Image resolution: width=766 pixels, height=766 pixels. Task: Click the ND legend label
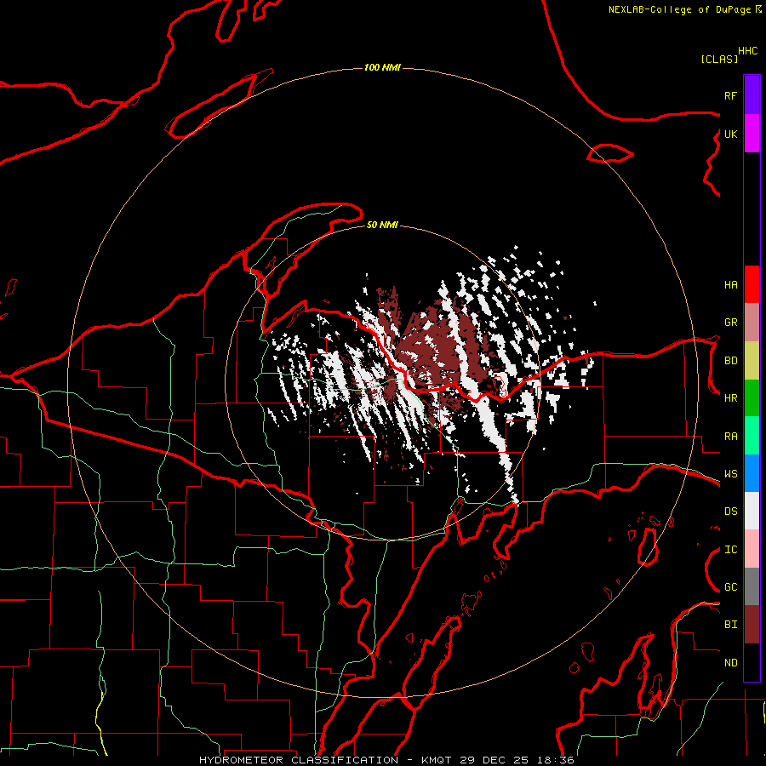[x=730, y=663]
